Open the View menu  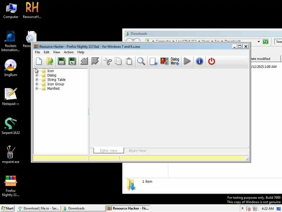pos(56,52)
